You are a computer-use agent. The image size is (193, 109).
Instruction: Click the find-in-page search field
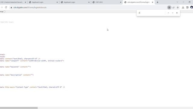151,13
